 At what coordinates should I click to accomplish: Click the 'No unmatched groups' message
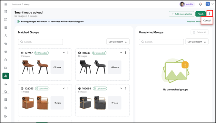click(x=175, y=89)
